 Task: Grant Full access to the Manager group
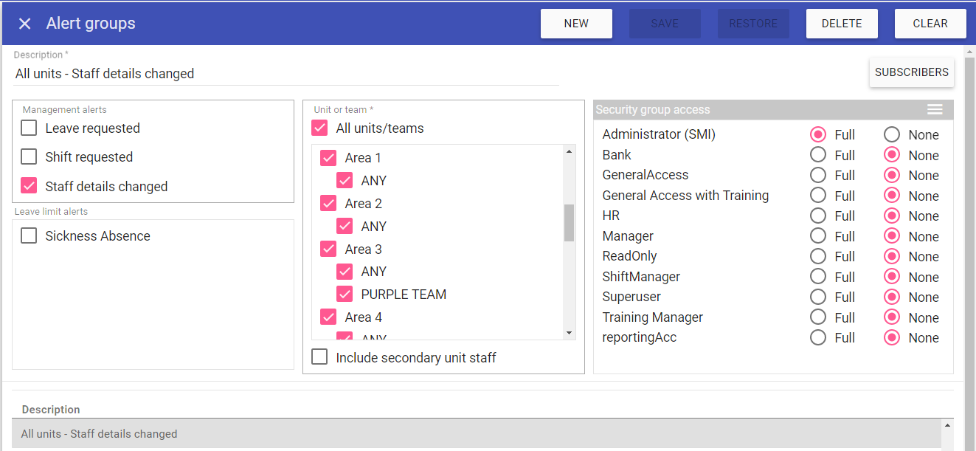point(817,236)
